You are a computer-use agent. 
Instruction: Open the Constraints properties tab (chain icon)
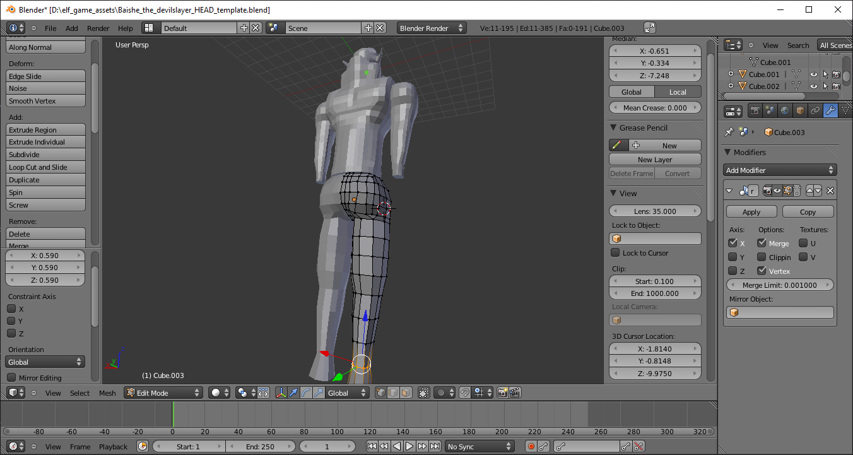tap(815, 111)
